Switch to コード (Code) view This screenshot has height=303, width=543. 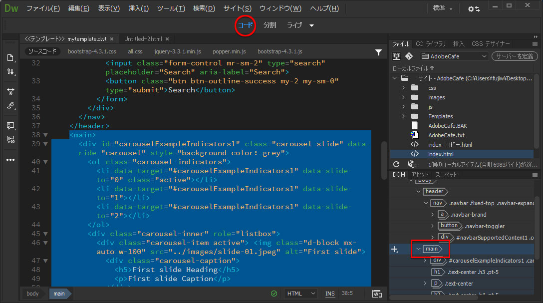pos(245,25)
